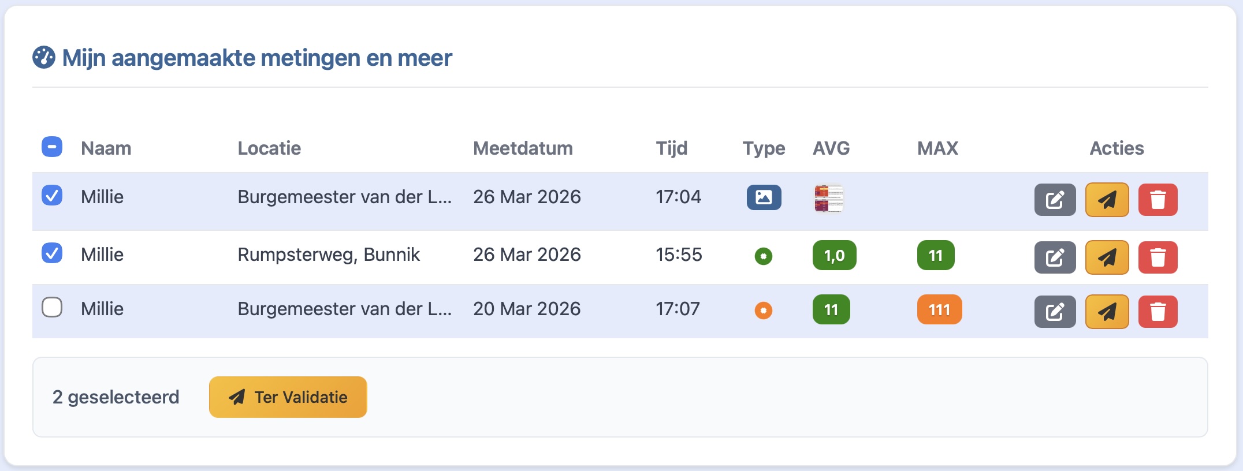Click the Meetdatum column header
The image size is (1243, 471).
tap(523, 148)
